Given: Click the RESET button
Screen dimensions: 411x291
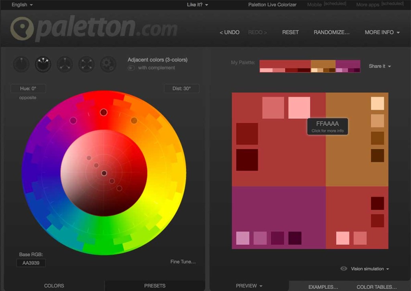Looking at the screenshot, I should pos(290,32).
